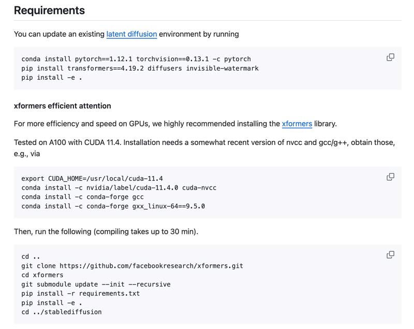Click the line cd ..
Viewport: 414px width, 329px height.
pyautogui.click(x=31, y=256)
